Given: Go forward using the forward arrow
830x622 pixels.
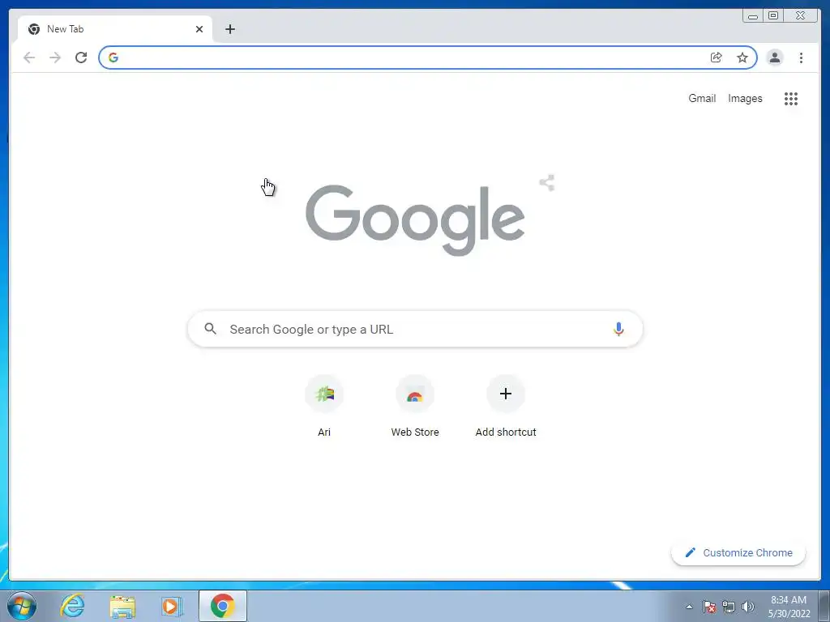Looking at the screenshot, I should [55, 58].
